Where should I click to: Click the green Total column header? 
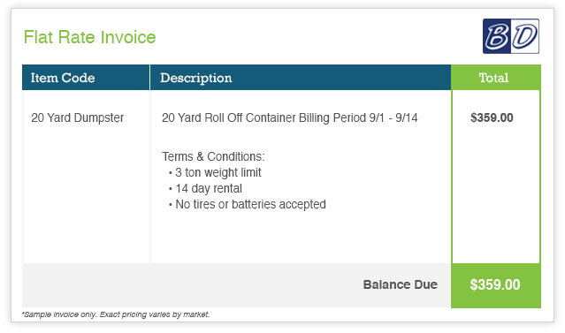[496, 78]
